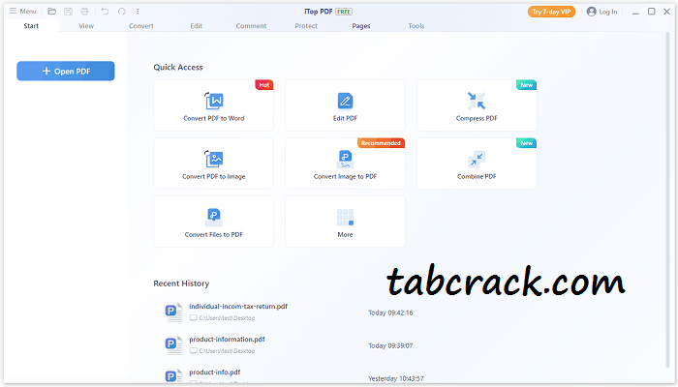Open product-info.pdf from recent history
This screenshot has height=387, width=678.
coord(214,372)
